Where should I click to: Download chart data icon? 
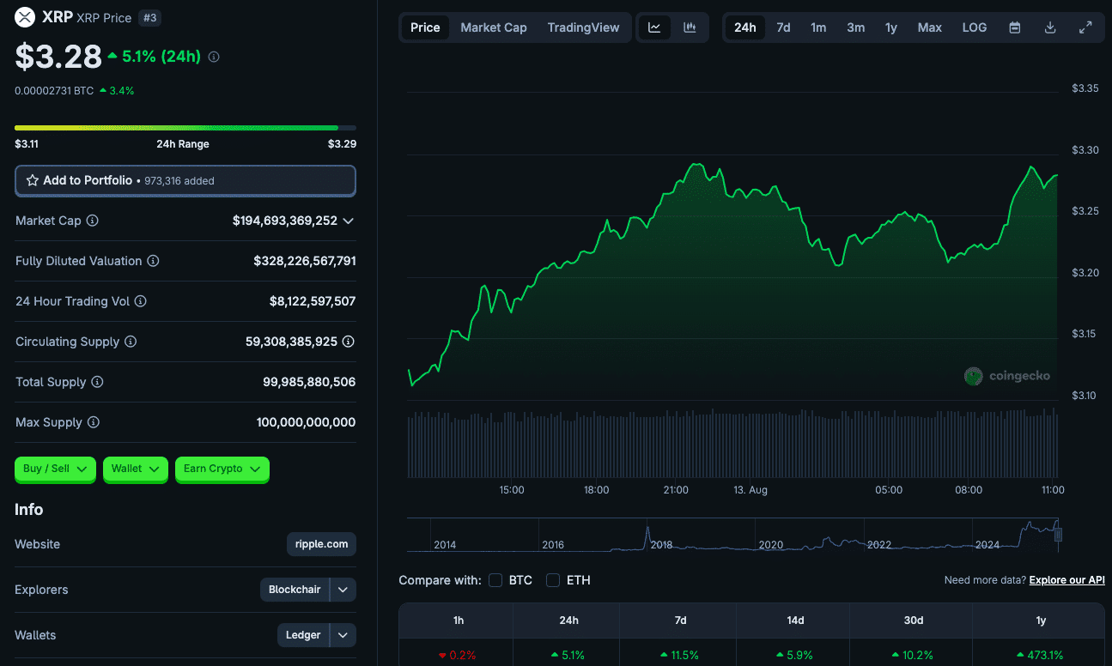tap(1050, 27)
